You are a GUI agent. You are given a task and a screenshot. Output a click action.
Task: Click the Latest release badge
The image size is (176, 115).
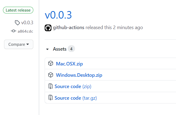click(x=18, y=10)
